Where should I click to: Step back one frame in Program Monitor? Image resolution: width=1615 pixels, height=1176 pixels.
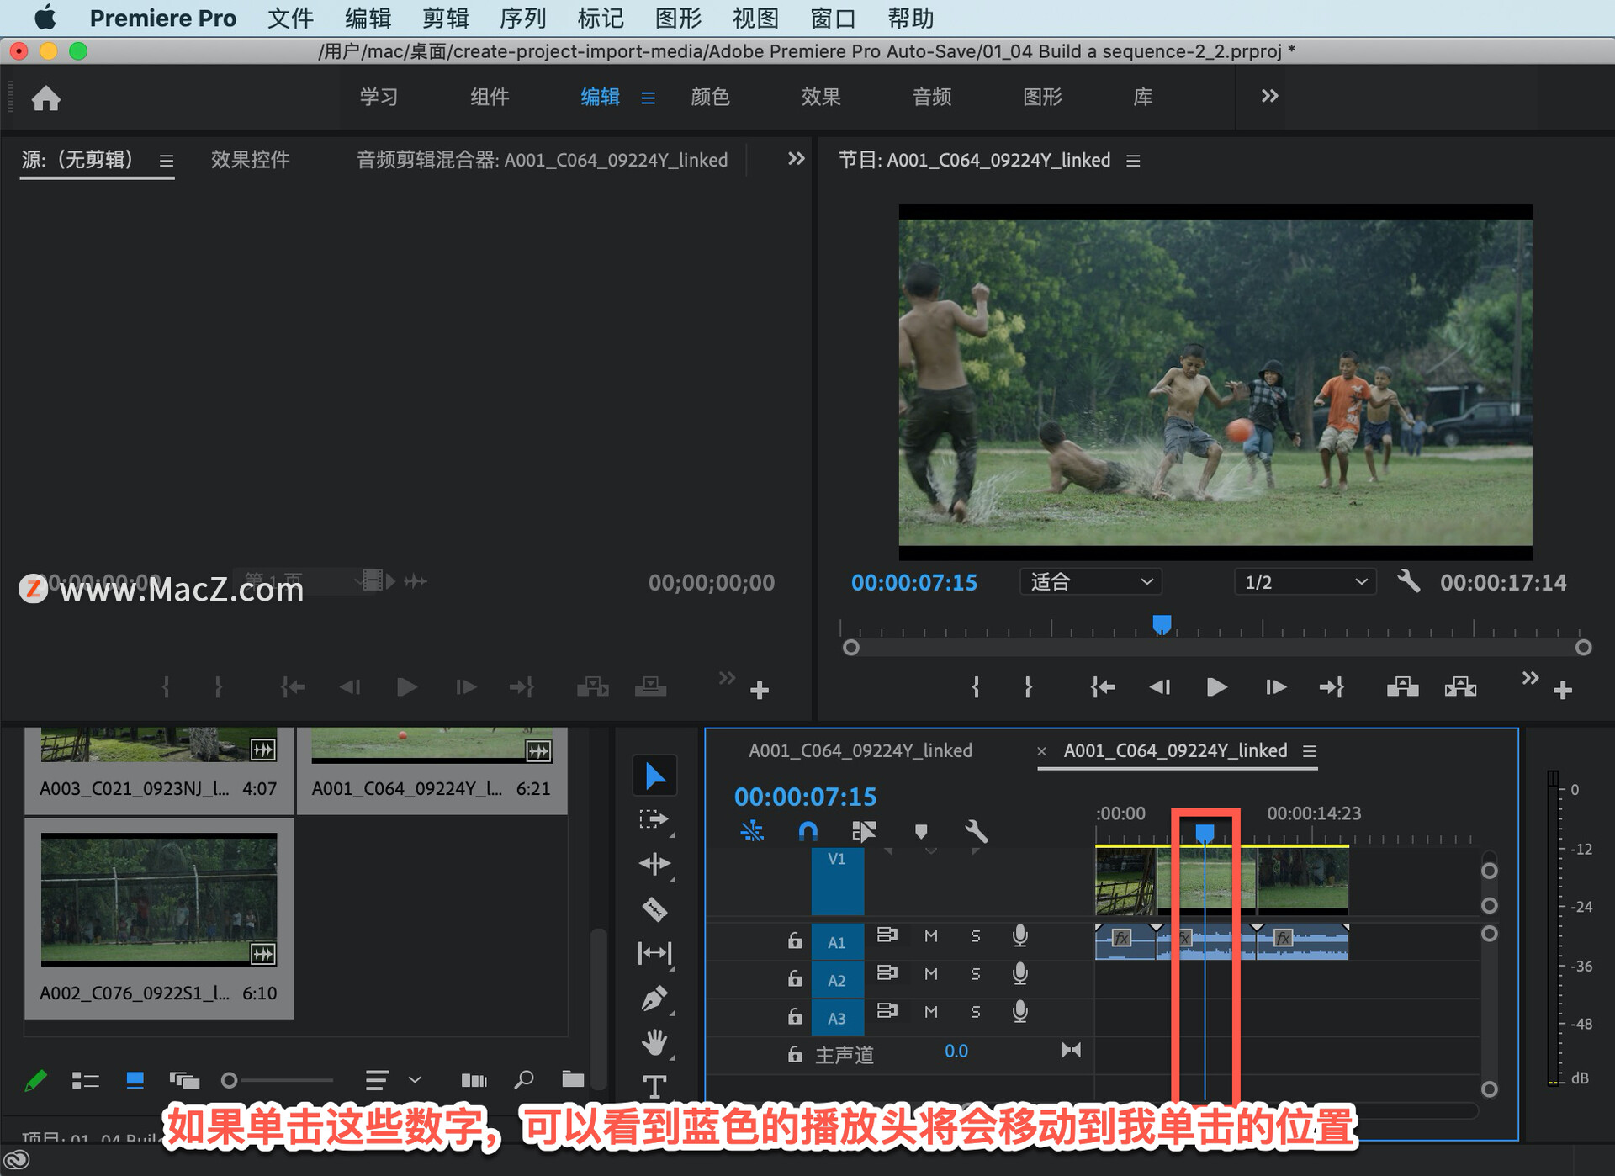(1160, 687)
